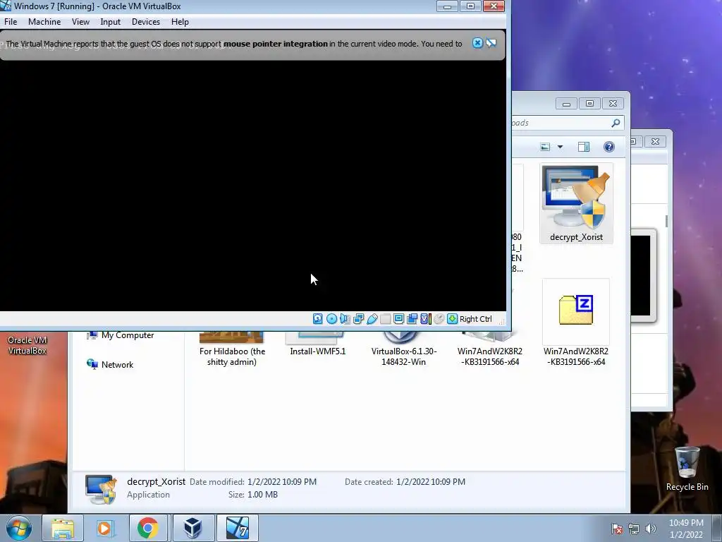Click the taskbar clock showing 10:49 PM
722x542 pixels.
pyautogui.click(x=686, y=529)
